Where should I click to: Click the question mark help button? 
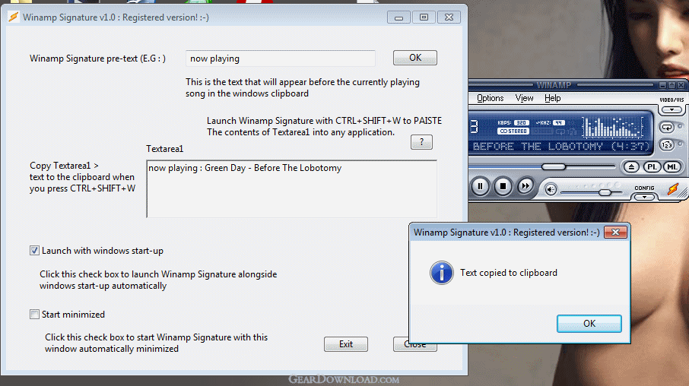(x=421, y=142)
